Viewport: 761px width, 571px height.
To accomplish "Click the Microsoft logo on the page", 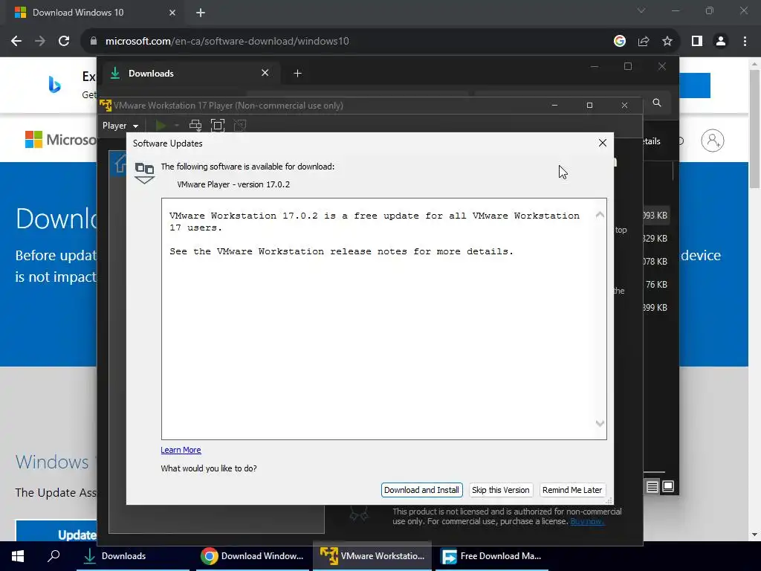I will pos(61,140).
